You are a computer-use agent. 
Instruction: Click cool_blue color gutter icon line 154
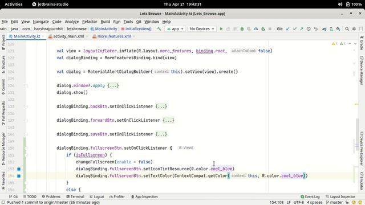[19, 176]
